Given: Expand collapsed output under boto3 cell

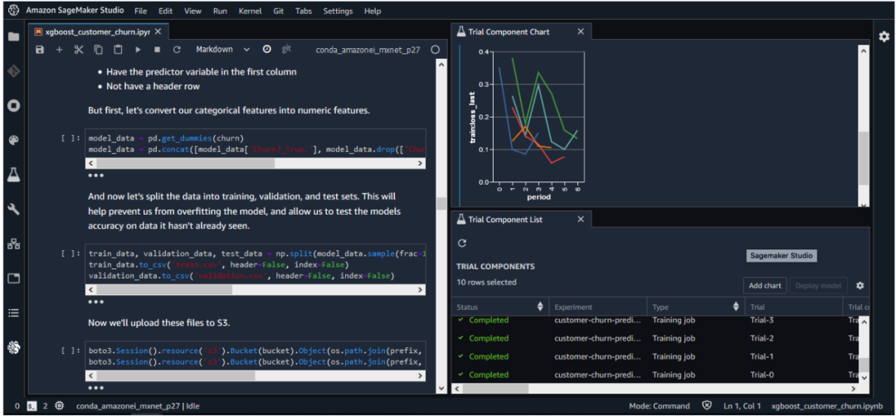Looking at the screenshot, I should (95, 388).
